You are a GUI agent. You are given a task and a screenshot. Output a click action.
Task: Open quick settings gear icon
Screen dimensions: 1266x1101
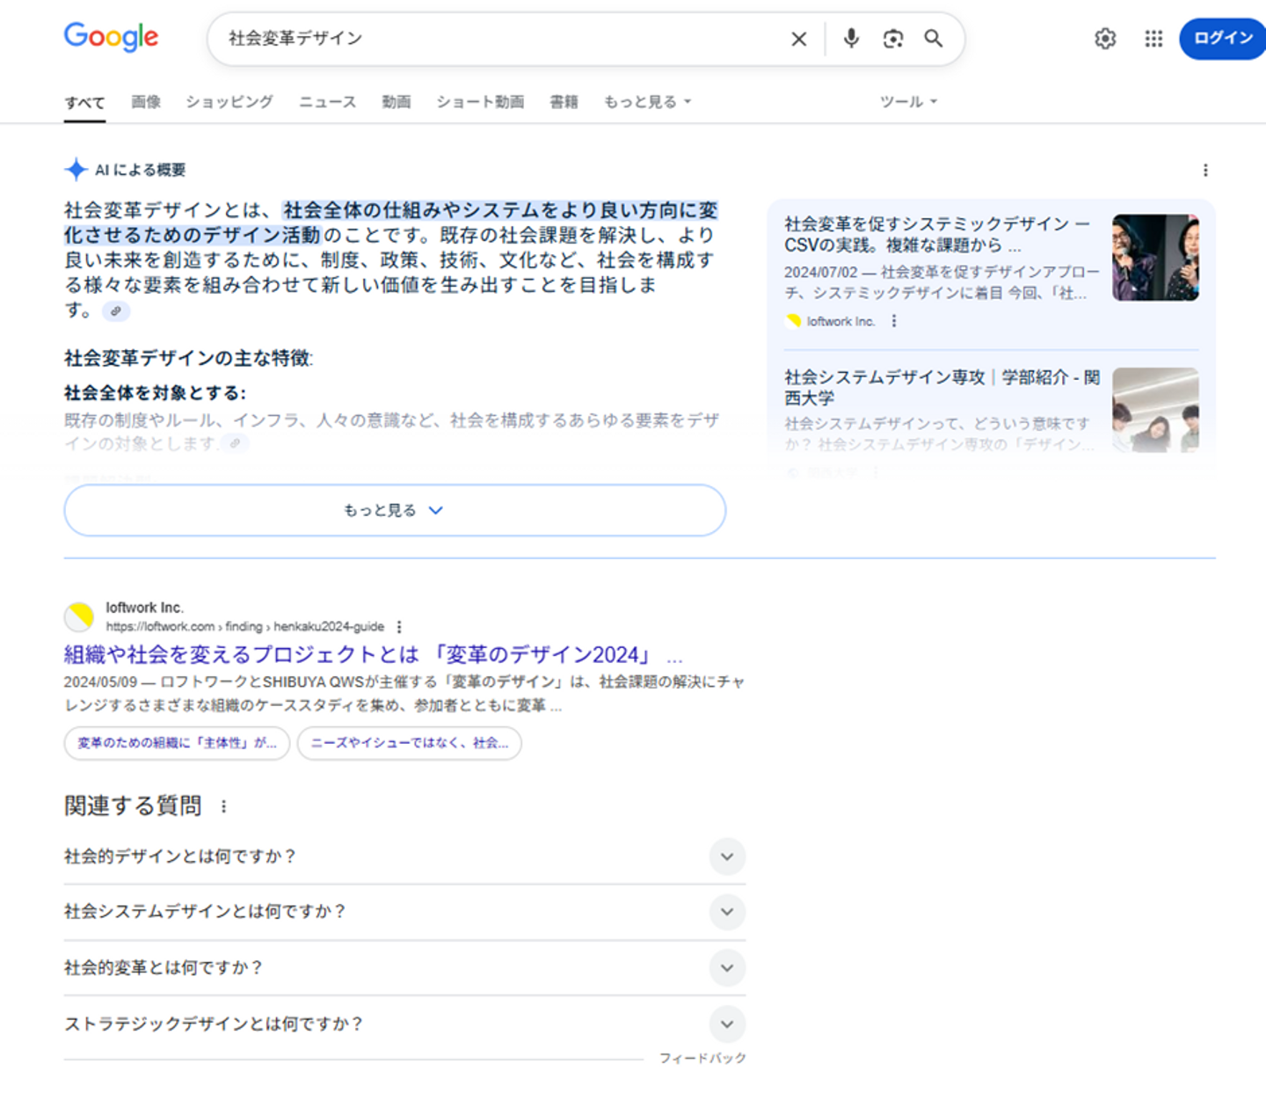pos(1105,39)
